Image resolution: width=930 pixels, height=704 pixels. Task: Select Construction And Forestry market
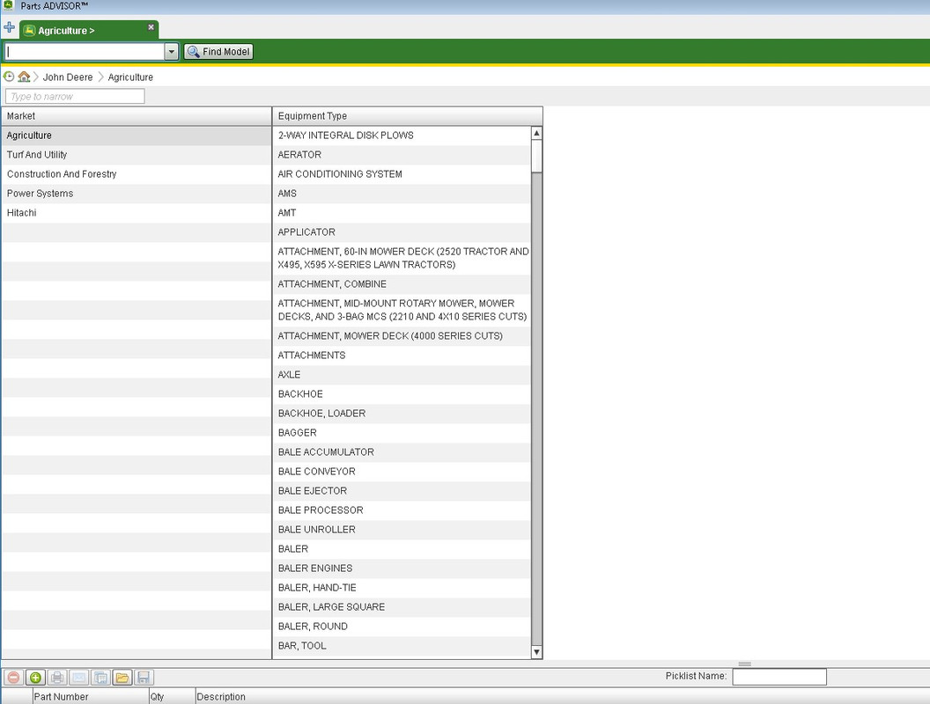click(137, 174)
